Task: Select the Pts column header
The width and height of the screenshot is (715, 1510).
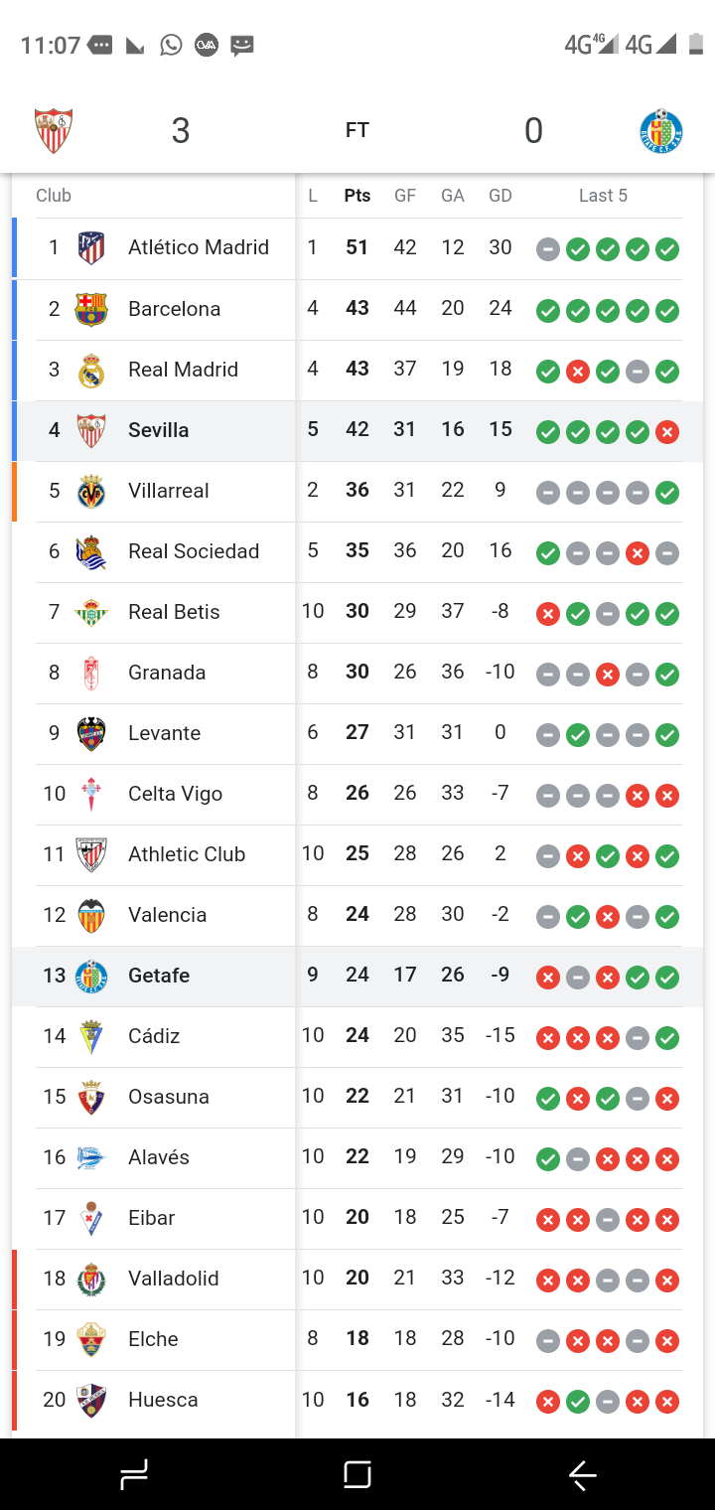Action: click(x=357, y=196)
